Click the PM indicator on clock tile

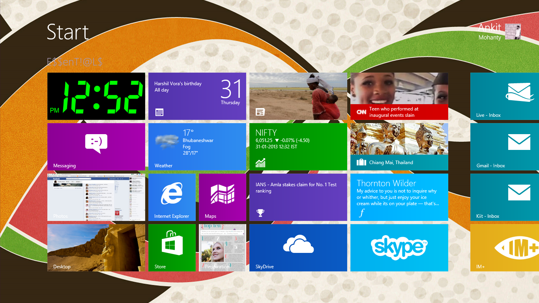coord(55,110)
